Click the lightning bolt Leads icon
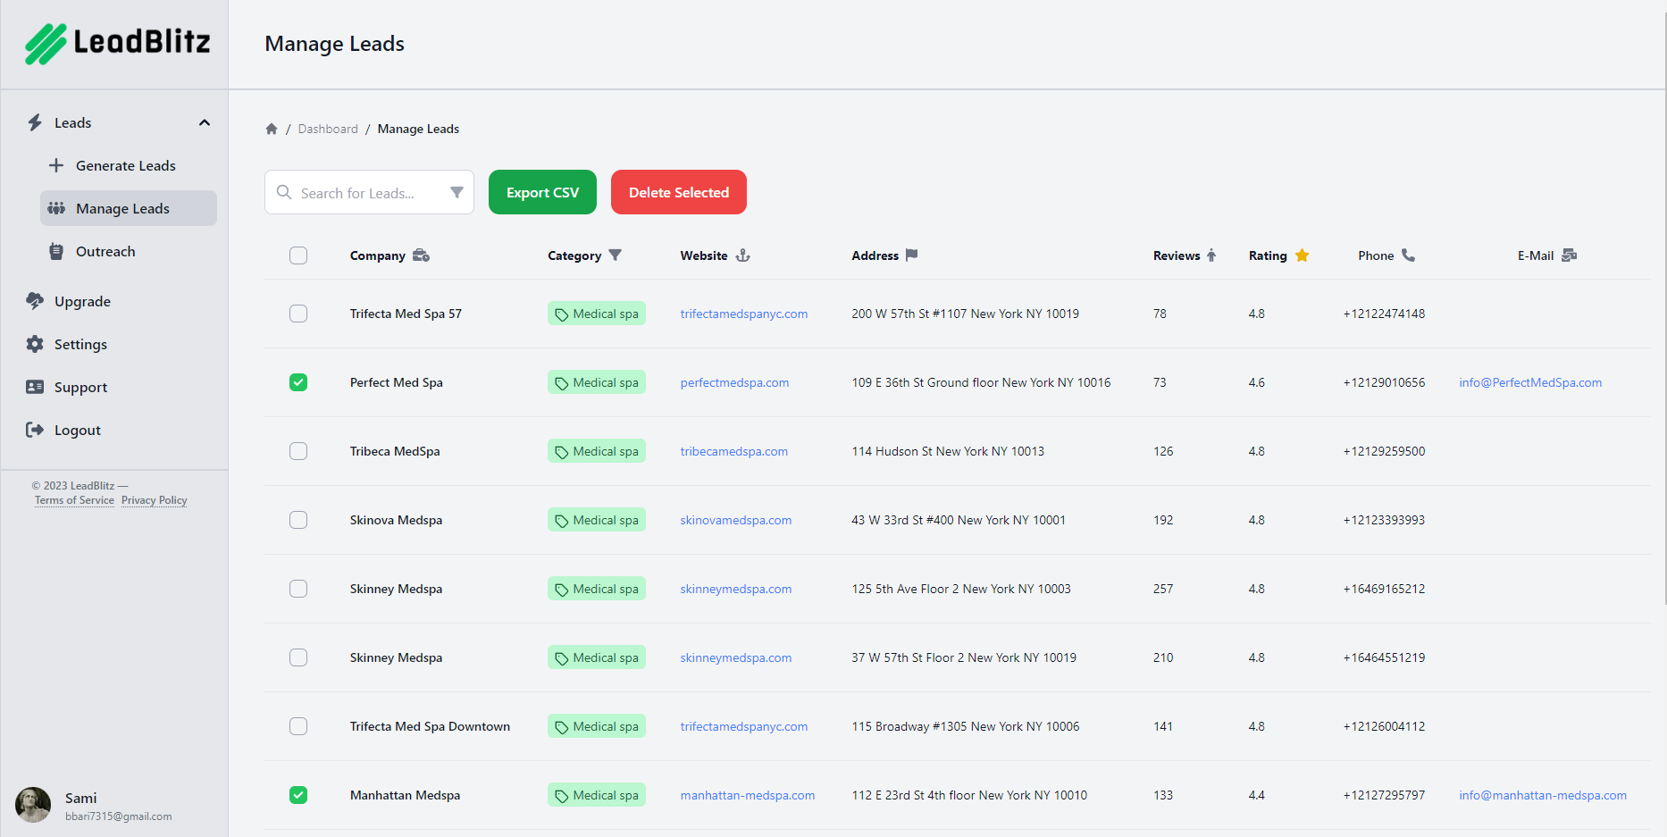1667x837 pixels. (35, 122)
